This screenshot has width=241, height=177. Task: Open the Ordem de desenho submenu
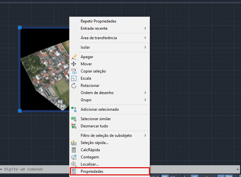pos(110,93)
